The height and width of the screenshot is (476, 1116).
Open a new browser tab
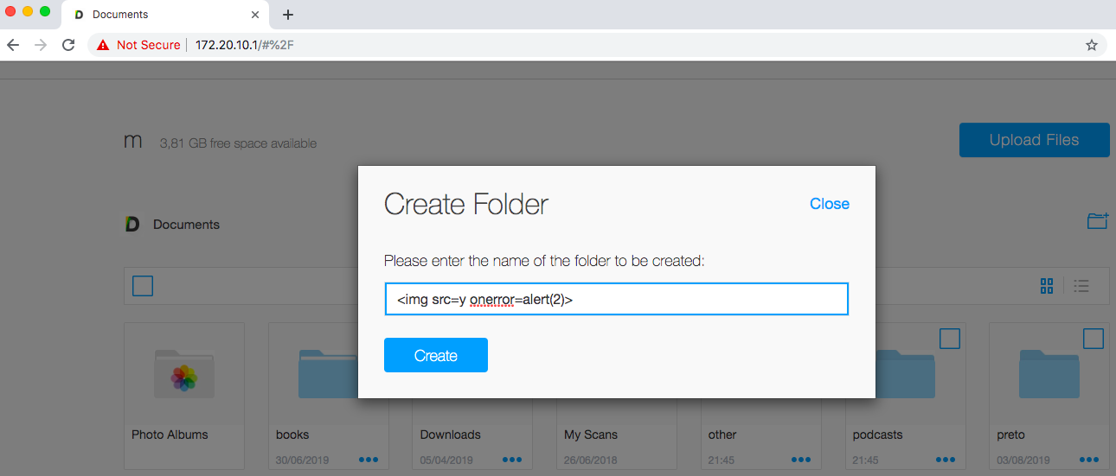click(288, 15)
